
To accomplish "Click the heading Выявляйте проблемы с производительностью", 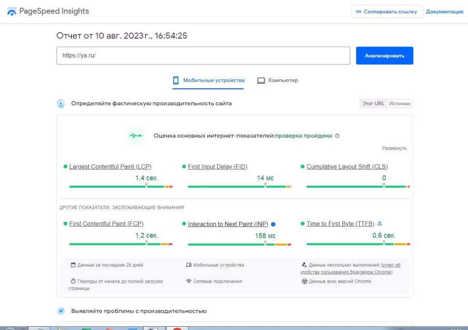I will 139,311.
